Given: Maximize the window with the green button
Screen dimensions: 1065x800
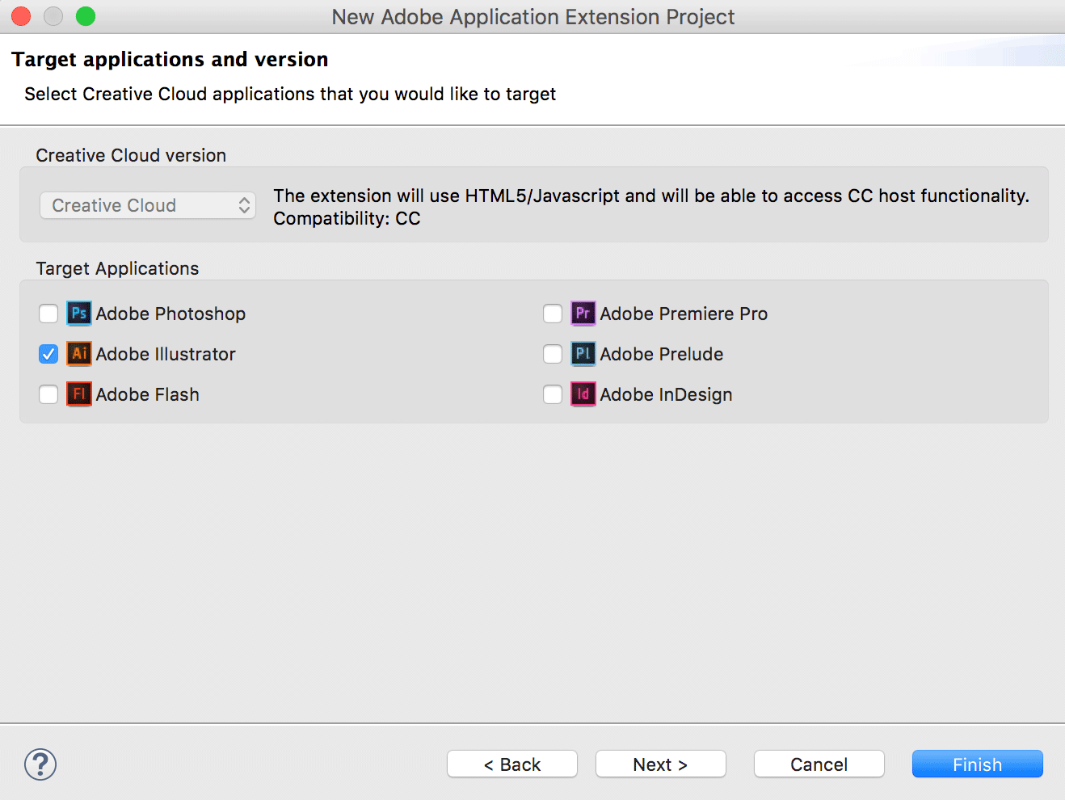Looking at the screenshot, I should click(86, 16).
